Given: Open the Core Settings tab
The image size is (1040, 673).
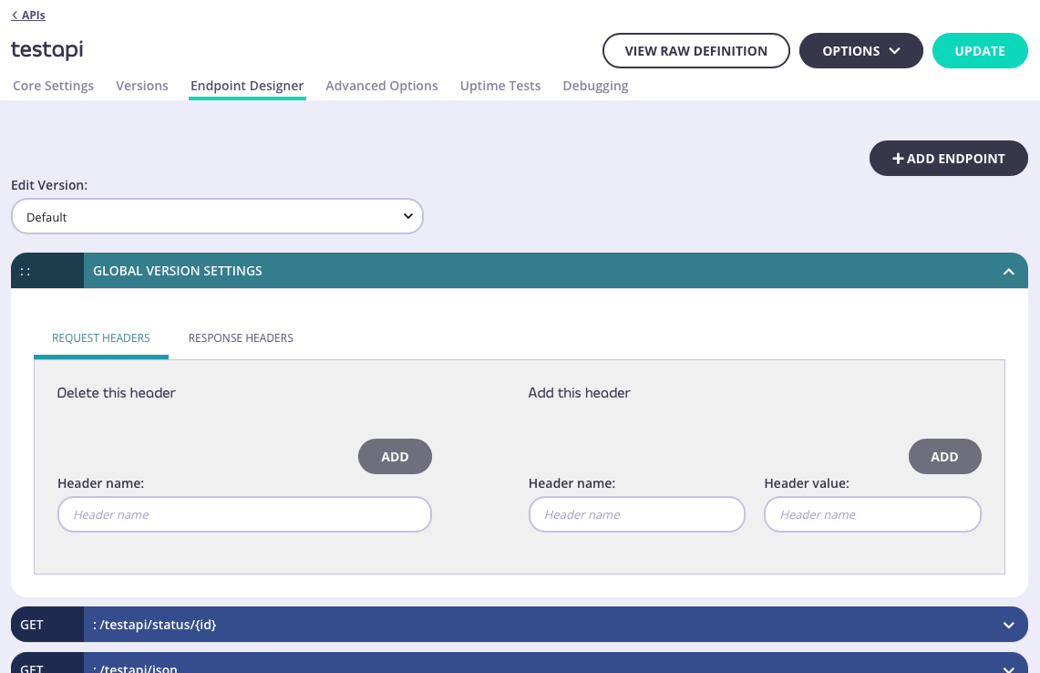Looking at the screenshot, I should click(52, 85).
